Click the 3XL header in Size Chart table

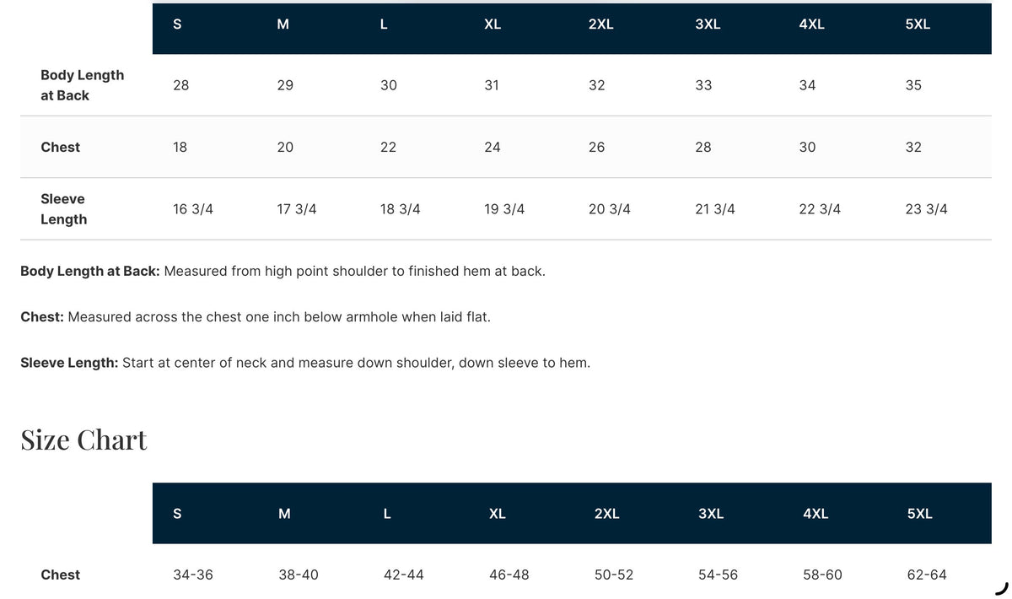pos(711,514)
